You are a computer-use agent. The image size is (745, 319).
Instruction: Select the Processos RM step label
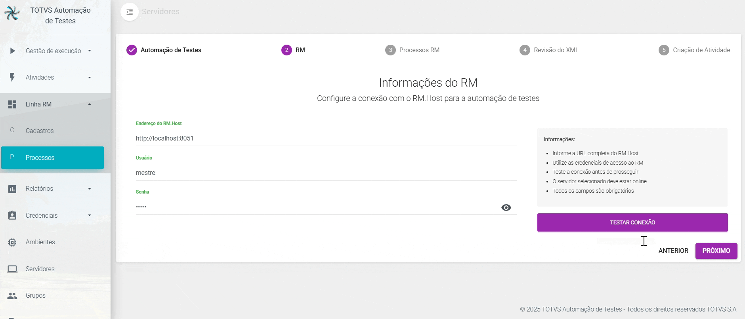(x=419, y=50)
